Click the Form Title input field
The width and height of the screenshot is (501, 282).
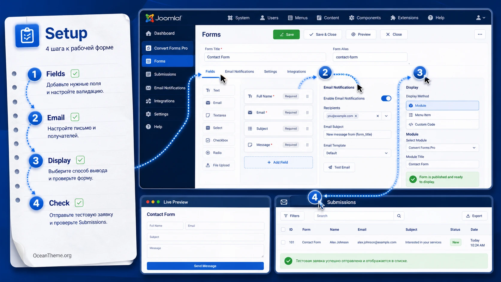pyautogui.click(x=265, y=57)
